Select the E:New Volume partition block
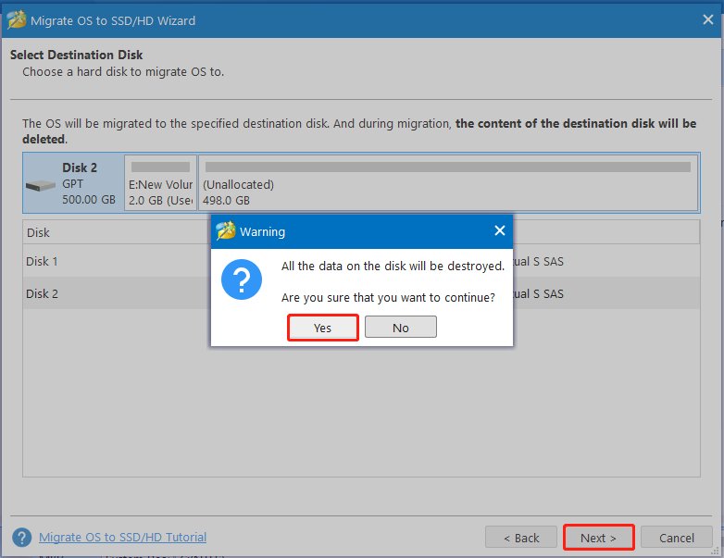 161,183
